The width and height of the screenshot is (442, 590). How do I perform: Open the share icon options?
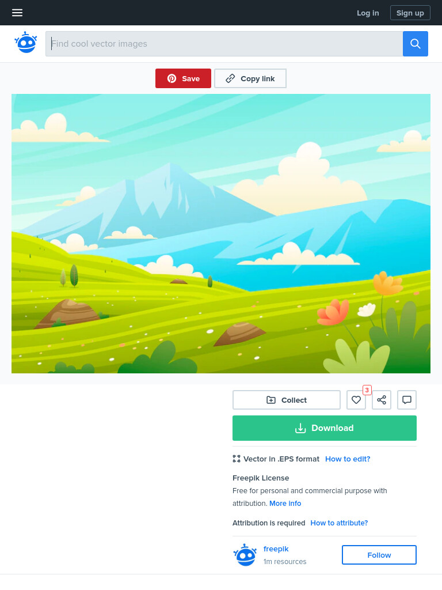pos(382,400)
